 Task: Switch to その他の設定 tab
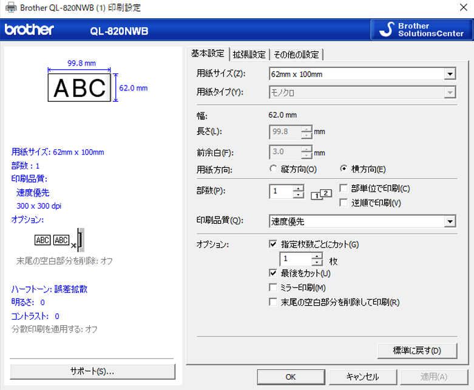(x=296, y=55)
